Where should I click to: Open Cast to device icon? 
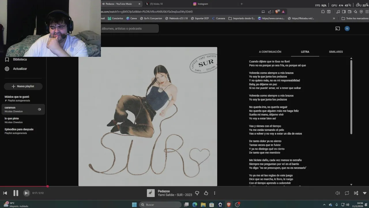click(x=338, y=29)
